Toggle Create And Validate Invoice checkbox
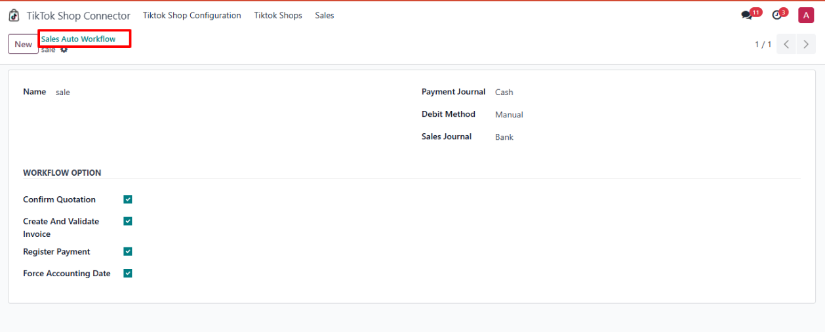Viewport: 825px width, 332px height. coord(128,221)
